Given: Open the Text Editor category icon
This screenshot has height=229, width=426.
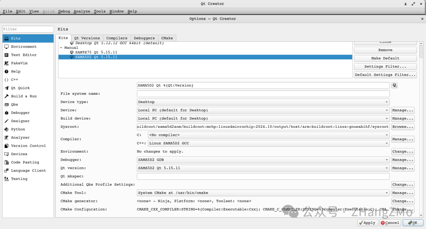Looking at the screenshot, I should coord(7,55).
